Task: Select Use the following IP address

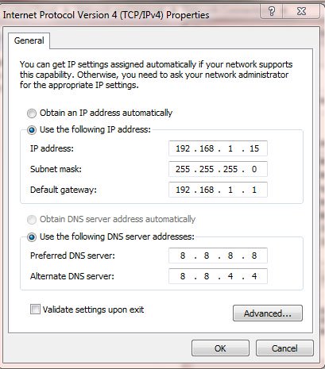Action: point(32,130)
